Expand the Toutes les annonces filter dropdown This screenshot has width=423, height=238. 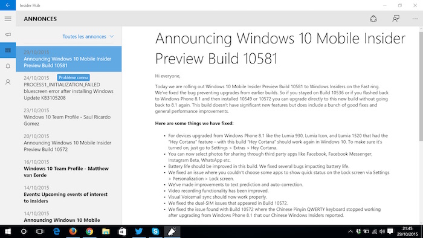click(88, 37)
